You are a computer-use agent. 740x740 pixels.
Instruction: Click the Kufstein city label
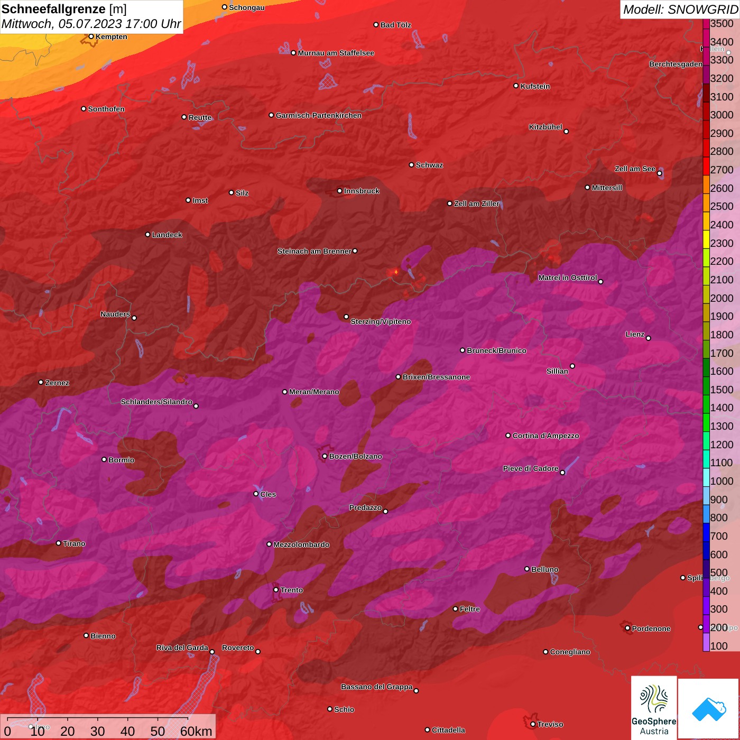pos(535,86)
